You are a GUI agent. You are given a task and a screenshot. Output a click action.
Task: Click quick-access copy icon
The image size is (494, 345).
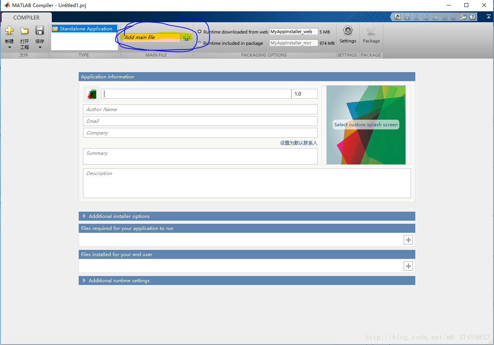click(426, 17)
